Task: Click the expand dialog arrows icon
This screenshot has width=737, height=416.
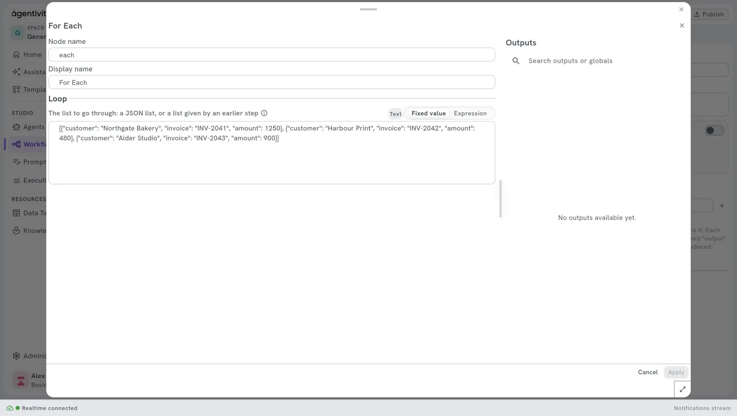Action: pos(682,389)
